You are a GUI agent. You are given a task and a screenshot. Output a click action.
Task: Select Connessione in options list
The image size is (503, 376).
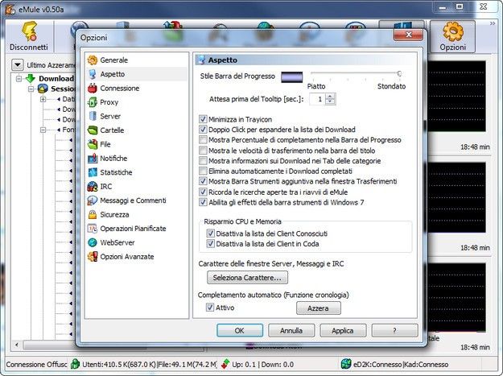tap(120, 89)
